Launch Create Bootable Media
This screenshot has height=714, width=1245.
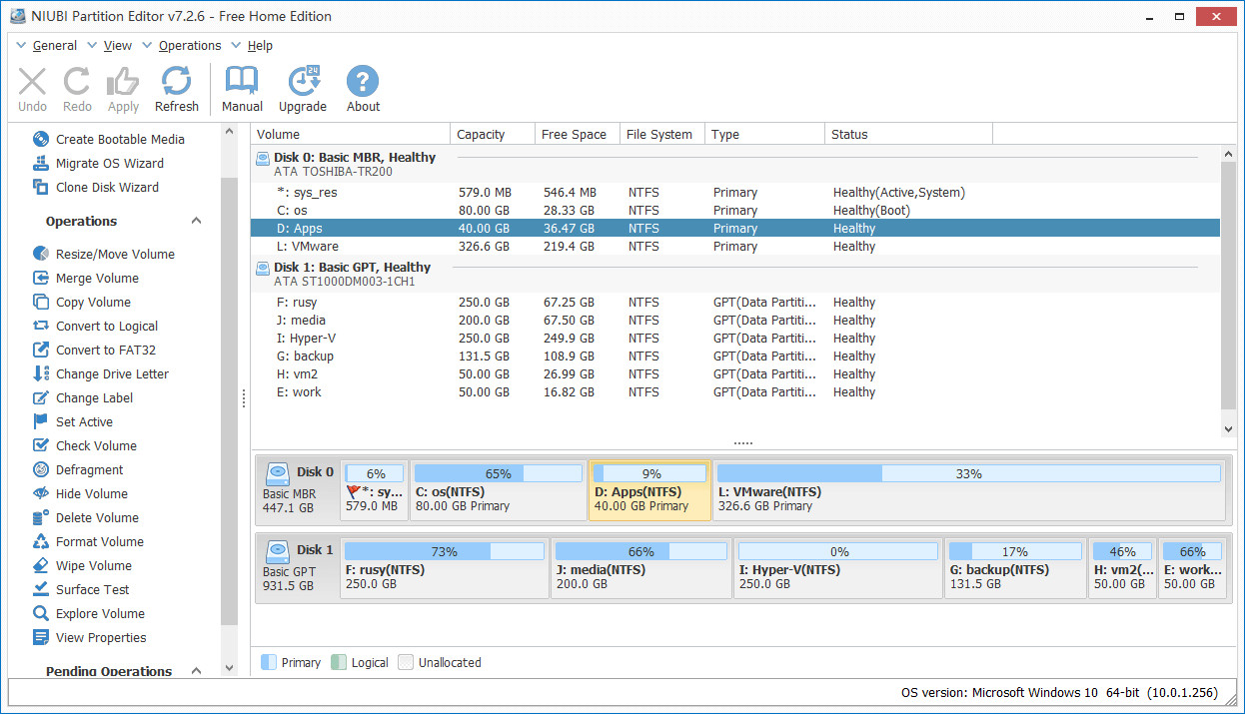(x=109, y=139)
